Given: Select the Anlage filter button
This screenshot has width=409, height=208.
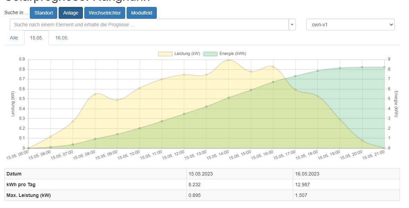Looking at the screenshot, I should coord(71,13).
